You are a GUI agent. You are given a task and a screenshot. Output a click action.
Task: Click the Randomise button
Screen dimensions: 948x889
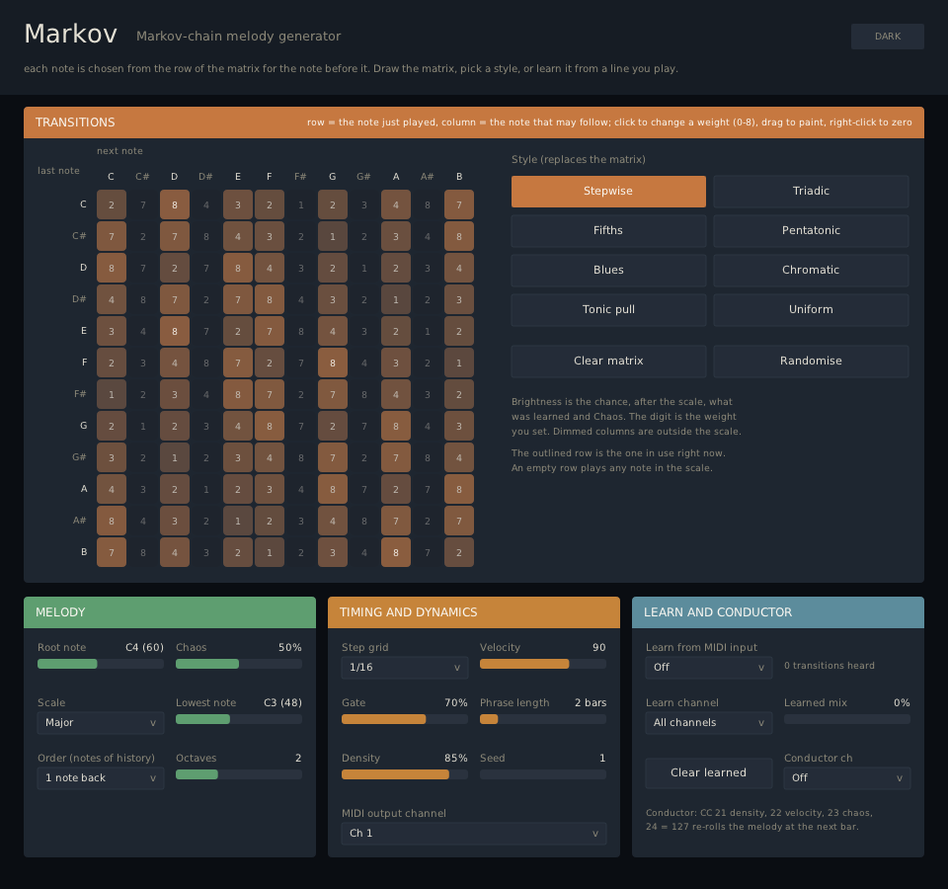coord(811,362)
